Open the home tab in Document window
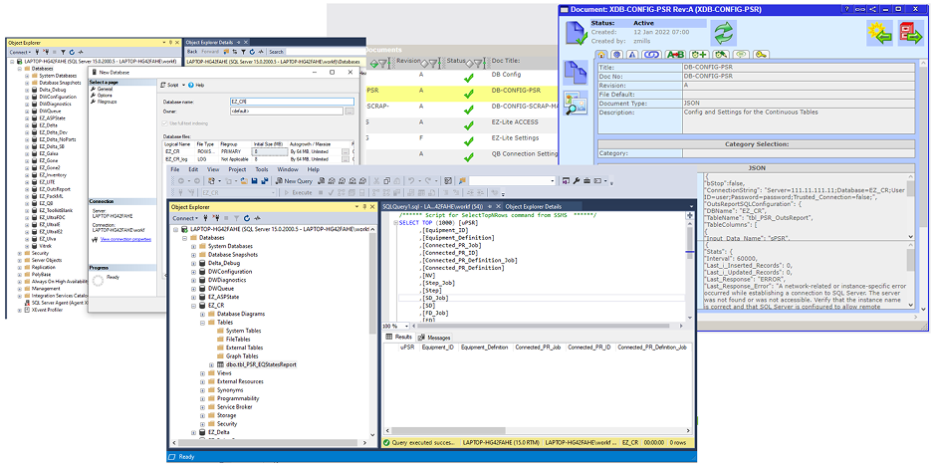The image size is (936, 467). 601,55
